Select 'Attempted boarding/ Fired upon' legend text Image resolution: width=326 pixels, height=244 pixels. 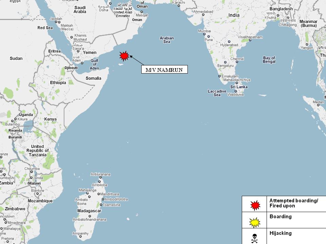pyautogui.click(x=294, y=203)
